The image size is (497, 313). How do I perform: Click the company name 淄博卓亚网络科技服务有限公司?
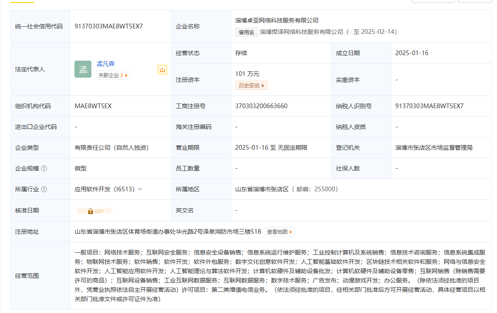point(277,20)
